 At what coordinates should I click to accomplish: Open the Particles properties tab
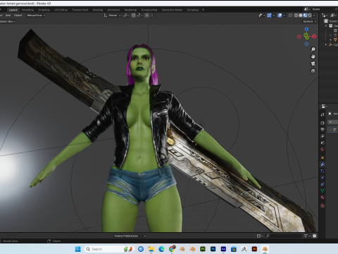point(323,171)
